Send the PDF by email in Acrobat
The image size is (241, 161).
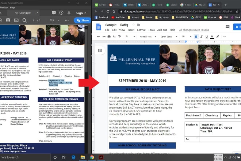tap(16, 20)
